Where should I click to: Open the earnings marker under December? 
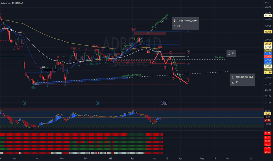point(97,103)
